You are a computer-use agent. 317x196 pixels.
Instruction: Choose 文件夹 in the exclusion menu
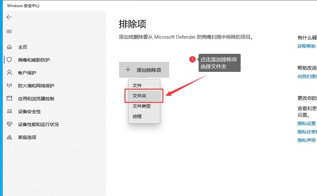(x=139, y=96)
